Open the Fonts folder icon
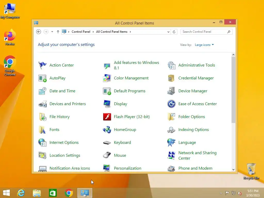Viewport: 264px width, 198px height. (42, 130)
